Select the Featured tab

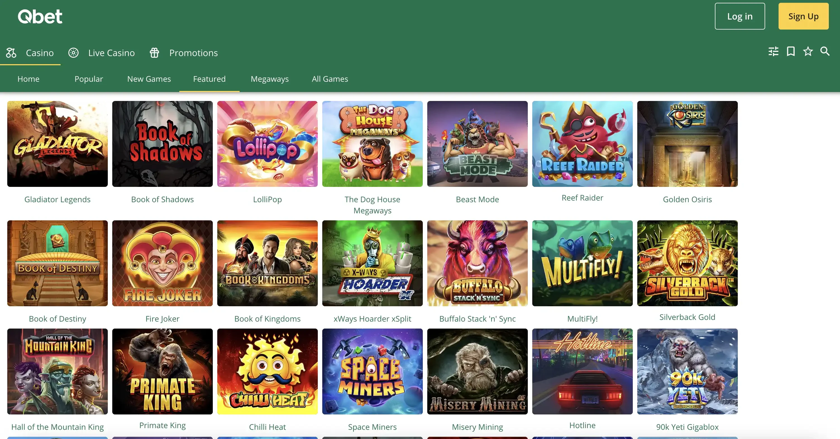[x=209, y=79]
